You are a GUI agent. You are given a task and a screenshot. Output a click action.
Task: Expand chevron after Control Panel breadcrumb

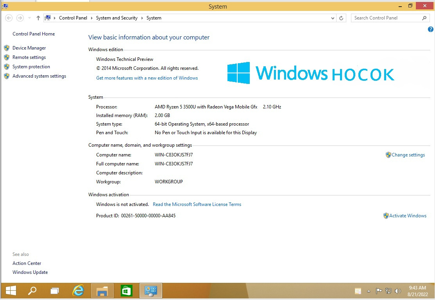(92, 18)
